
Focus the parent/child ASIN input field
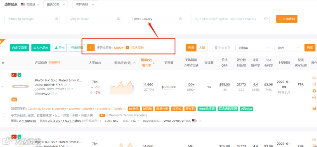(x=230, y=19)
